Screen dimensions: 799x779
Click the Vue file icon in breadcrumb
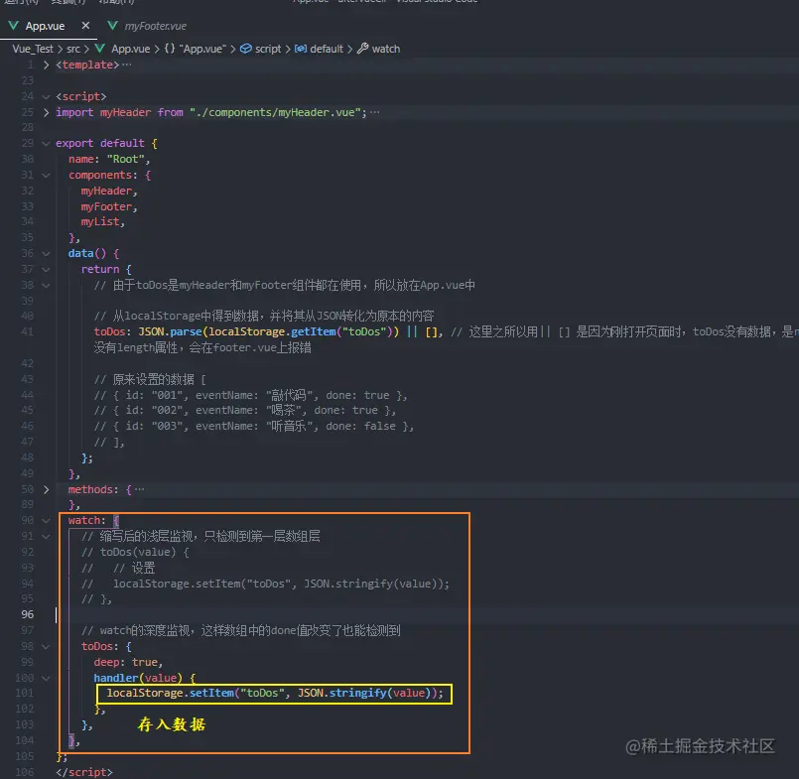(x=100, y=49)
